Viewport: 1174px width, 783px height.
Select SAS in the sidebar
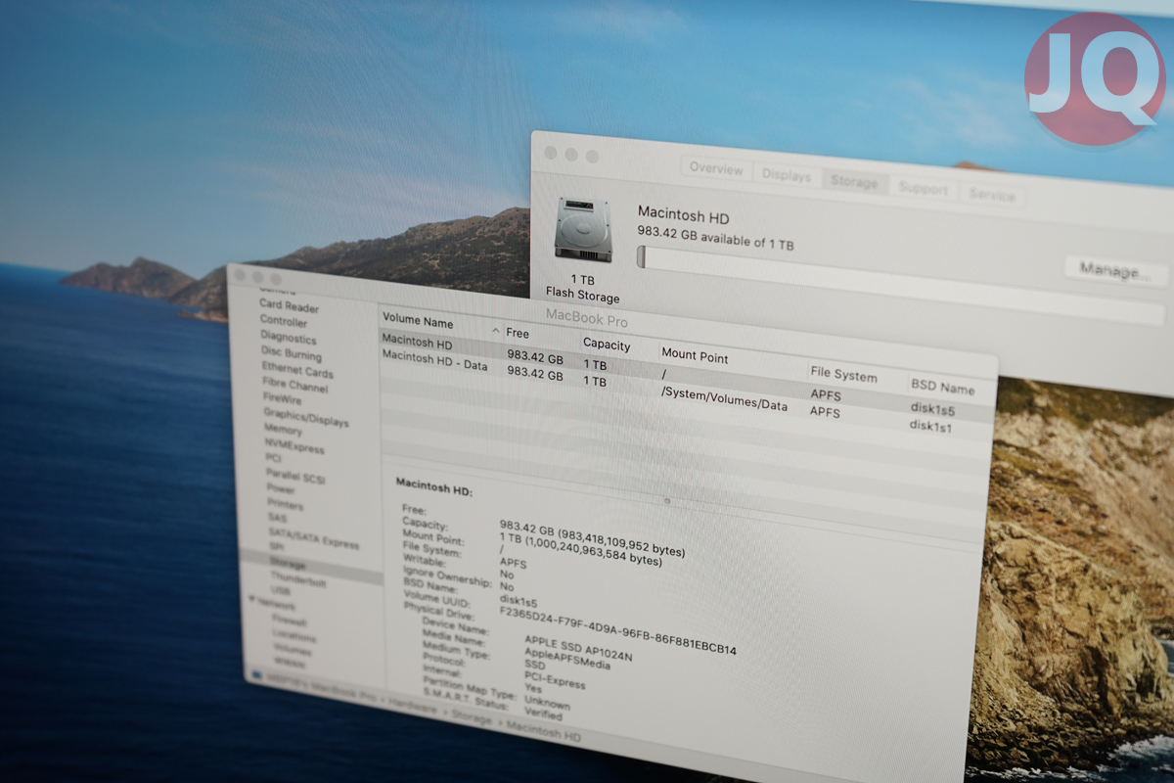[x=278, y=518]
